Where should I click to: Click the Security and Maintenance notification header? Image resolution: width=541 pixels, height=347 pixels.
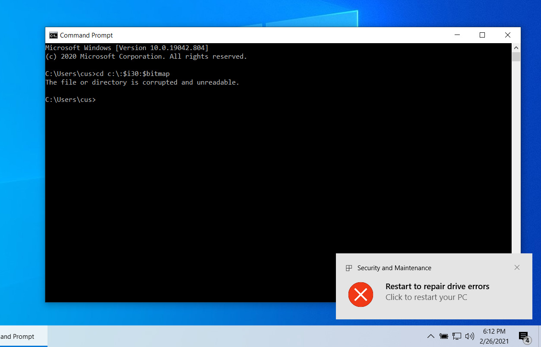394,268
